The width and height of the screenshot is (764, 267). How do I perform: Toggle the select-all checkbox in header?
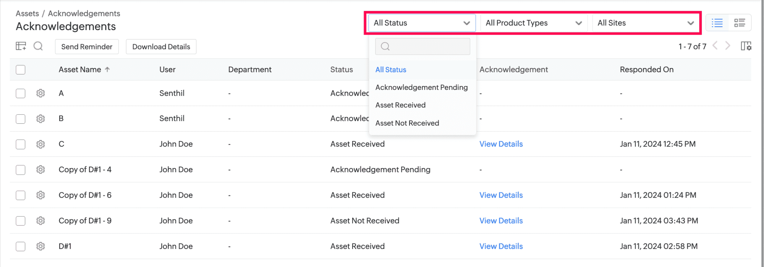[x=21, y=70]
